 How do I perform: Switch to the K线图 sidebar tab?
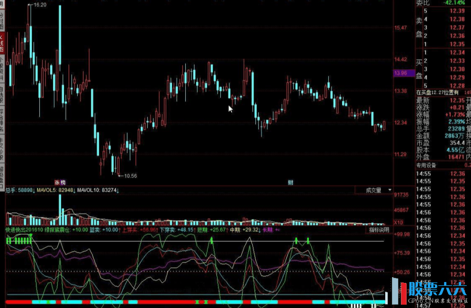click(1, 43)
